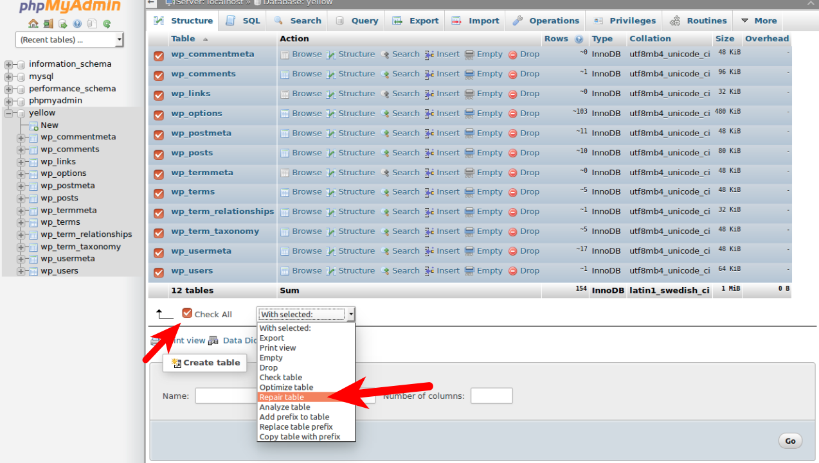The width and height of the screenshot is (819, 463).
Task: Switch to the Privileges tab
Action: pyautogui.click(x=624, y=21)
